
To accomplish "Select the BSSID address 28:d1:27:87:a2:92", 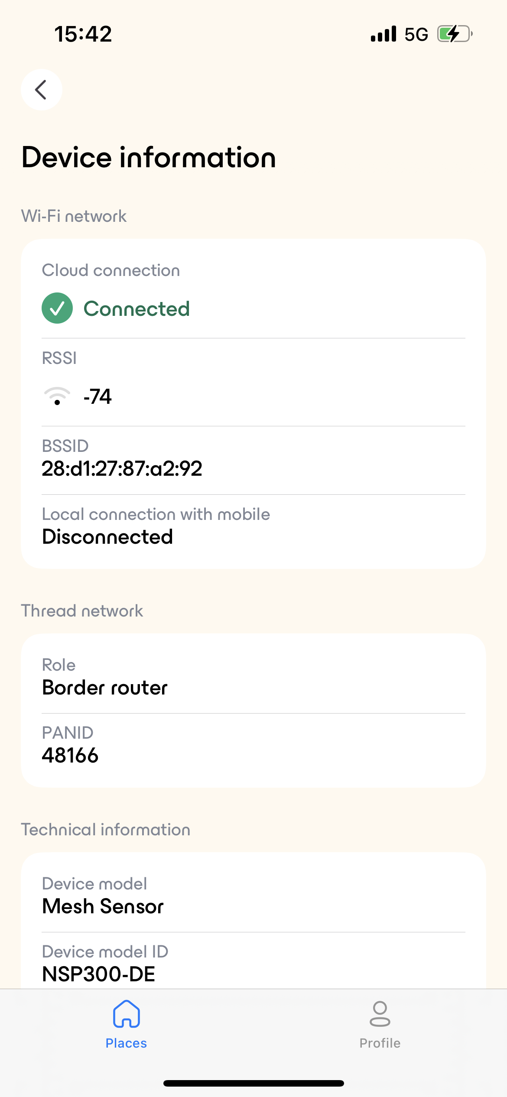I will pyautogui.click(x=122, y=469).
